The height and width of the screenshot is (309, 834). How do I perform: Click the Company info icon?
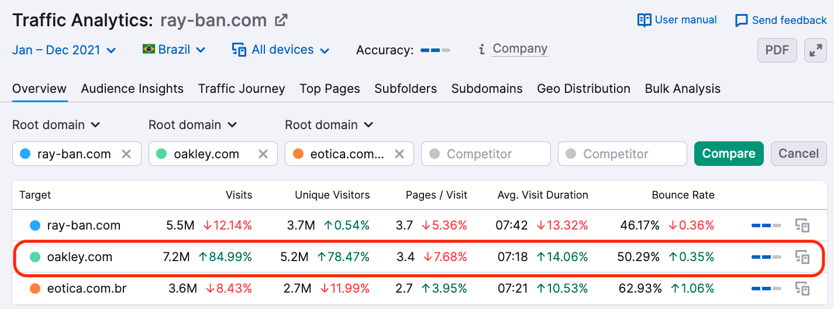coord(481,50)
